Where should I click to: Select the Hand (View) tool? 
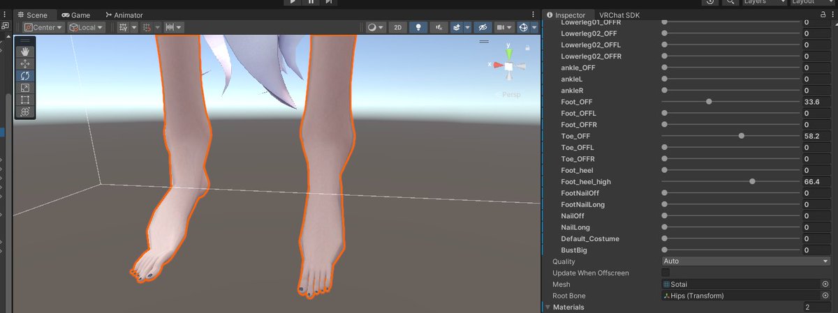pyautogui.click(x=25, y=51)
